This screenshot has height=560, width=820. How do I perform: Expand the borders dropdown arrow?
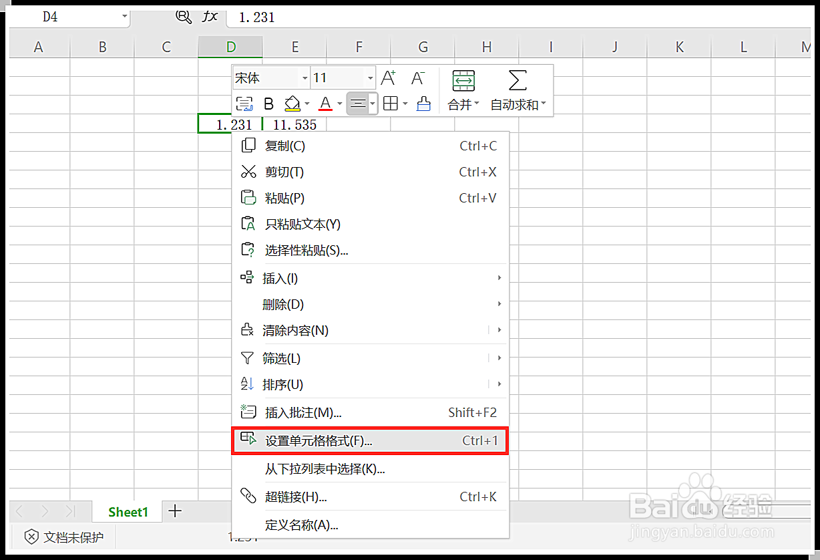405,104
